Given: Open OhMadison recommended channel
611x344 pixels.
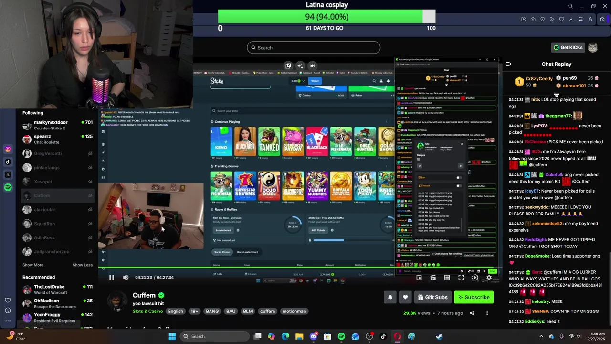Looking at the screenshot, I should coord(58,303).
